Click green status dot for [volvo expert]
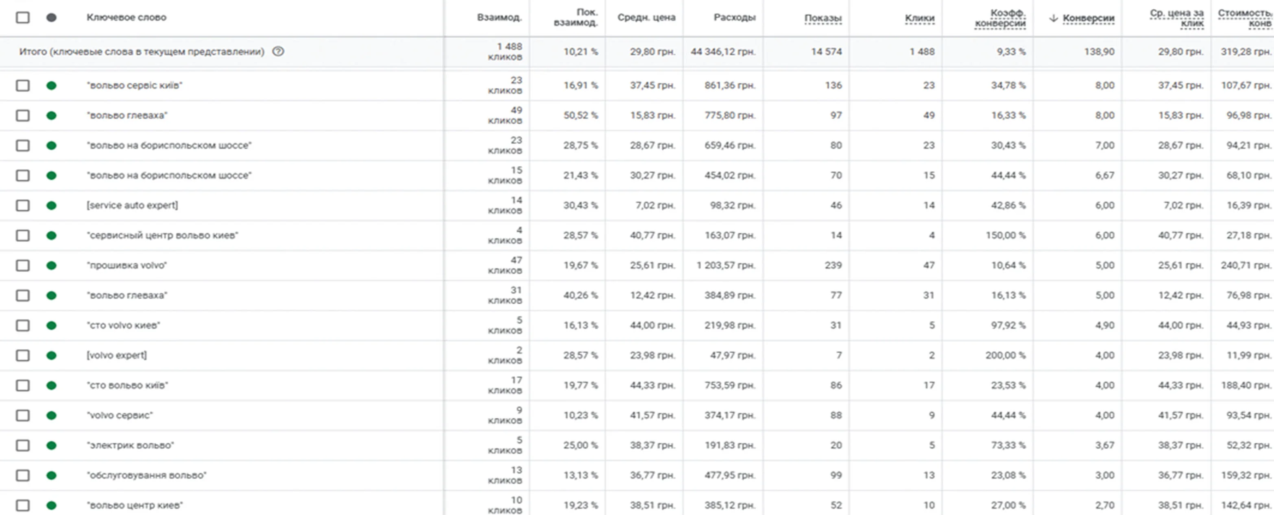The height and width of the screenshot is (515, 1274). tap(51, 356)
